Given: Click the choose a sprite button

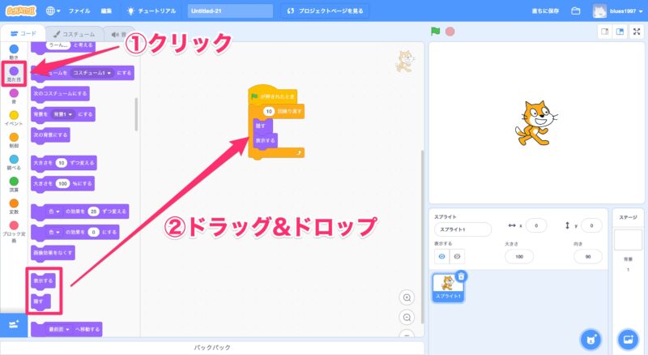Looking at the screenshot, I should point(591,338).
